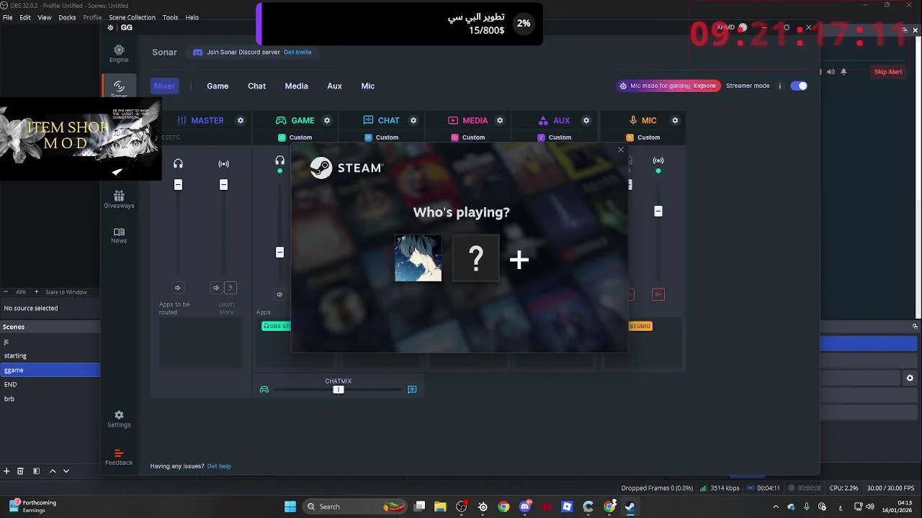Click the Streamer mode info icon

(779, 86)
